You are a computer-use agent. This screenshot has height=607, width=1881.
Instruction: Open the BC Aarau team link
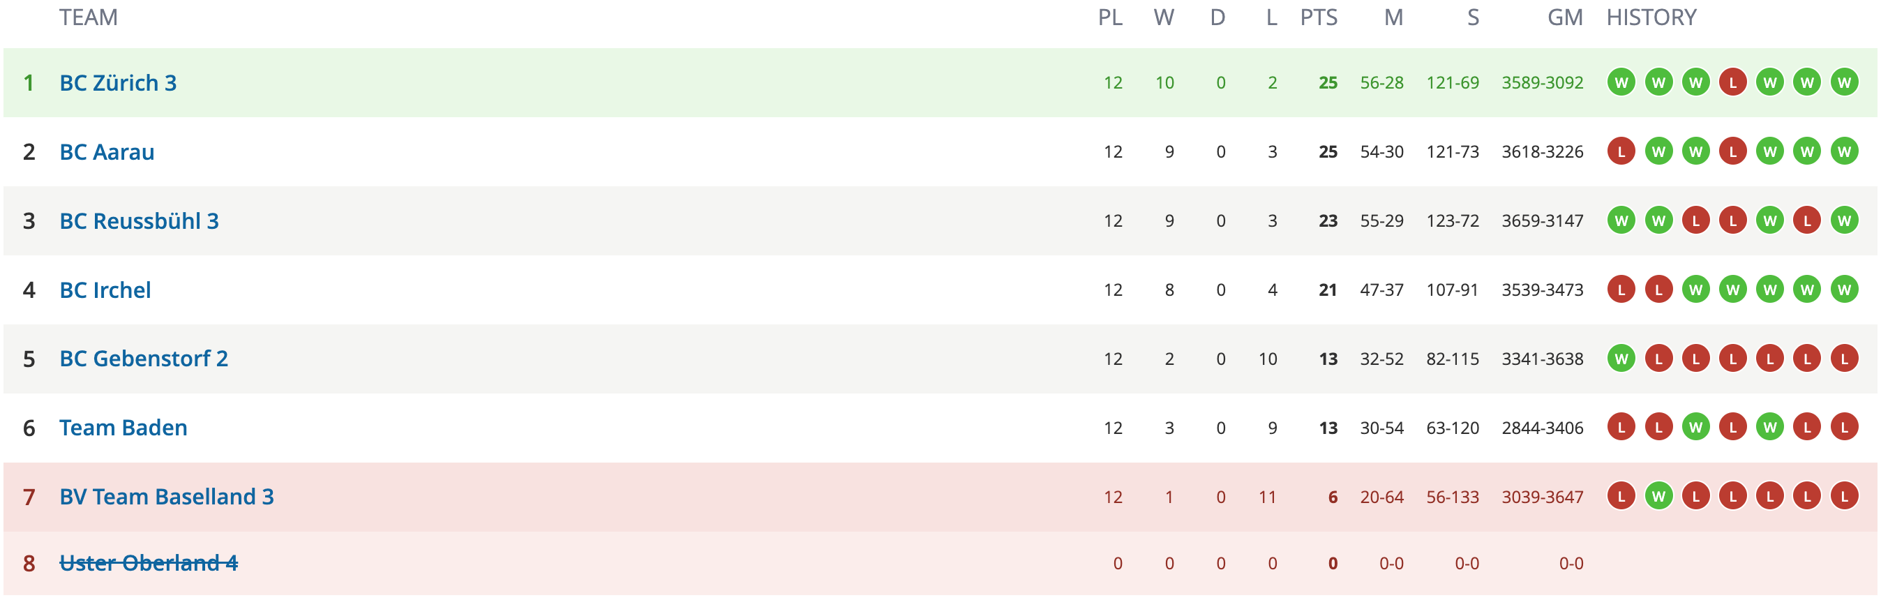click(107, 152)
